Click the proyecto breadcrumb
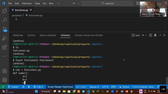The width and height of the screenshot is (168, 94). point(17,15)
